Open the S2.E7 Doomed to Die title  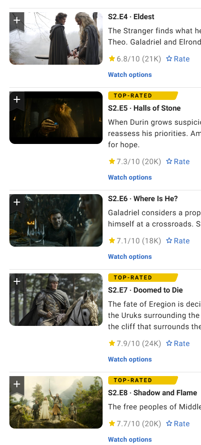[145, 290]
